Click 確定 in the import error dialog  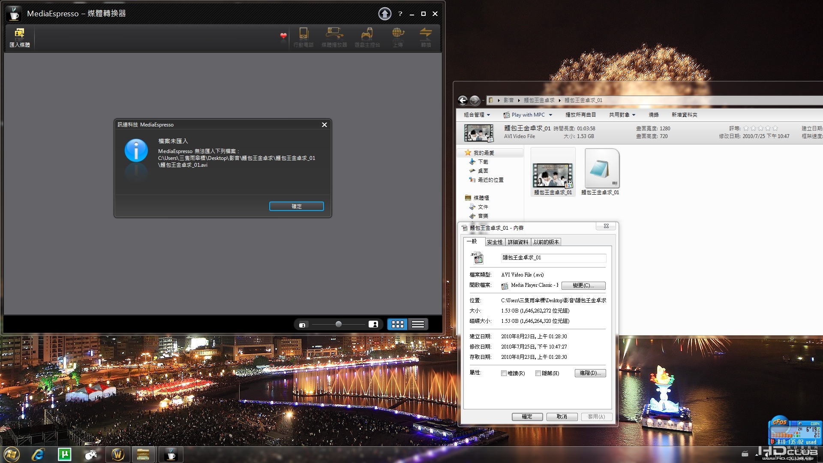[x=297, y=206]
